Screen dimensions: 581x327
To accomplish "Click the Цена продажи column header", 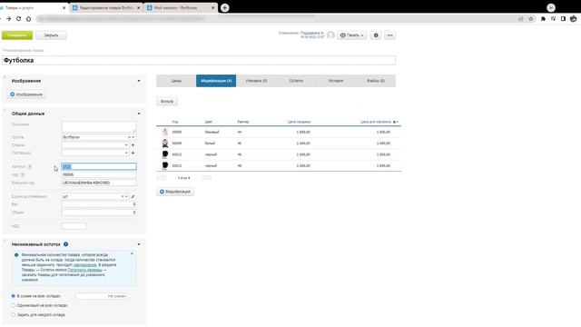I will pos(299,122).
